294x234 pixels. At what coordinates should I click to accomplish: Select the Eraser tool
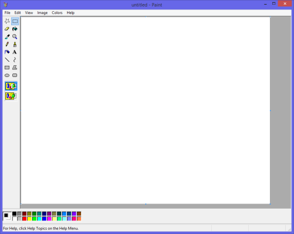[7, 29]
